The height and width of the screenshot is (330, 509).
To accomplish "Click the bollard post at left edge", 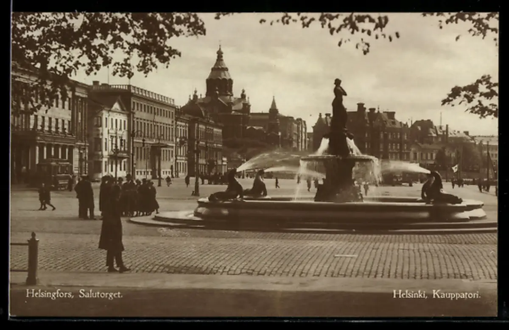I will coord(32,259).
